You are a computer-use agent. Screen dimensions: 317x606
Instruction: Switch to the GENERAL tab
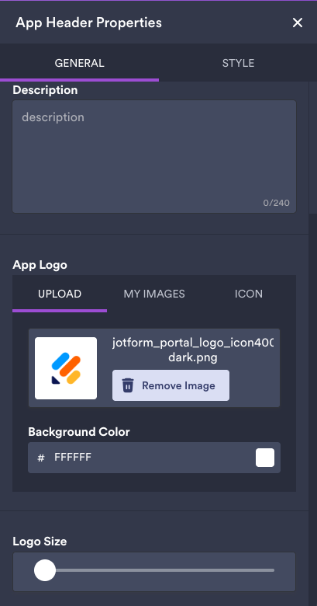tap(79, 63)
